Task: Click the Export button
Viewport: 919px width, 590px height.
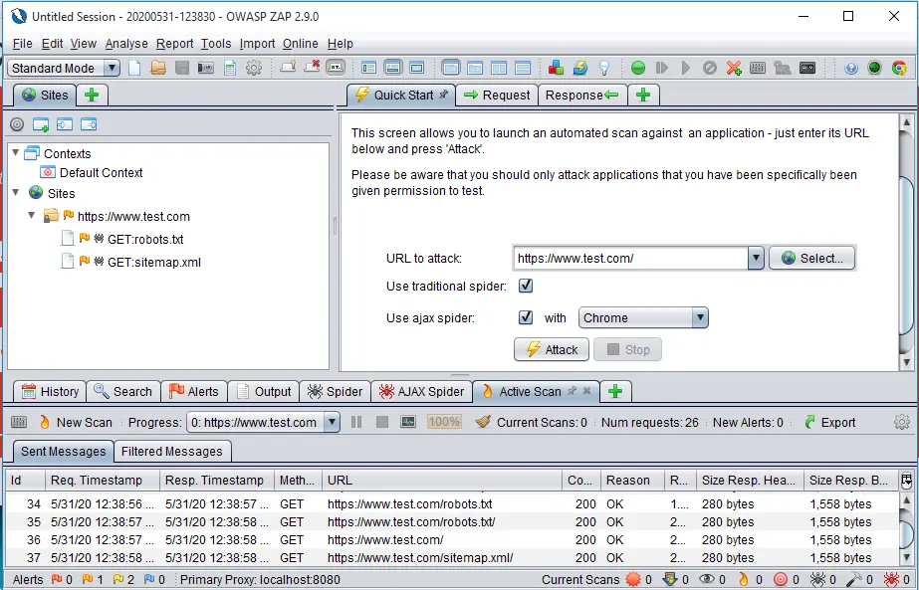Action: pyautogui.click(x=830, y=422)
